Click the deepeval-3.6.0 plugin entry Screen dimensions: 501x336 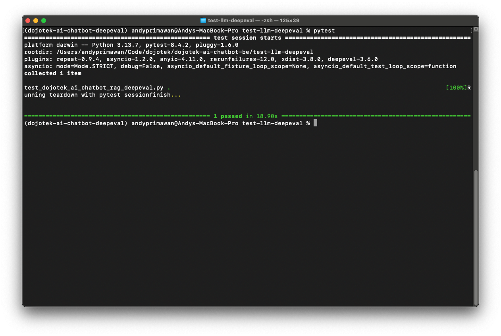point(353,59)
